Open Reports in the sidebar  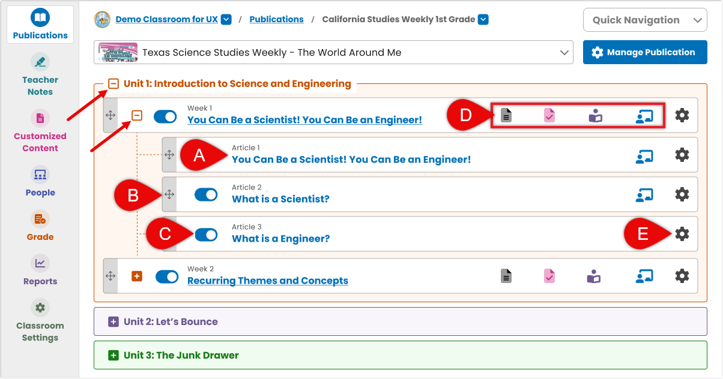point(40,270)
